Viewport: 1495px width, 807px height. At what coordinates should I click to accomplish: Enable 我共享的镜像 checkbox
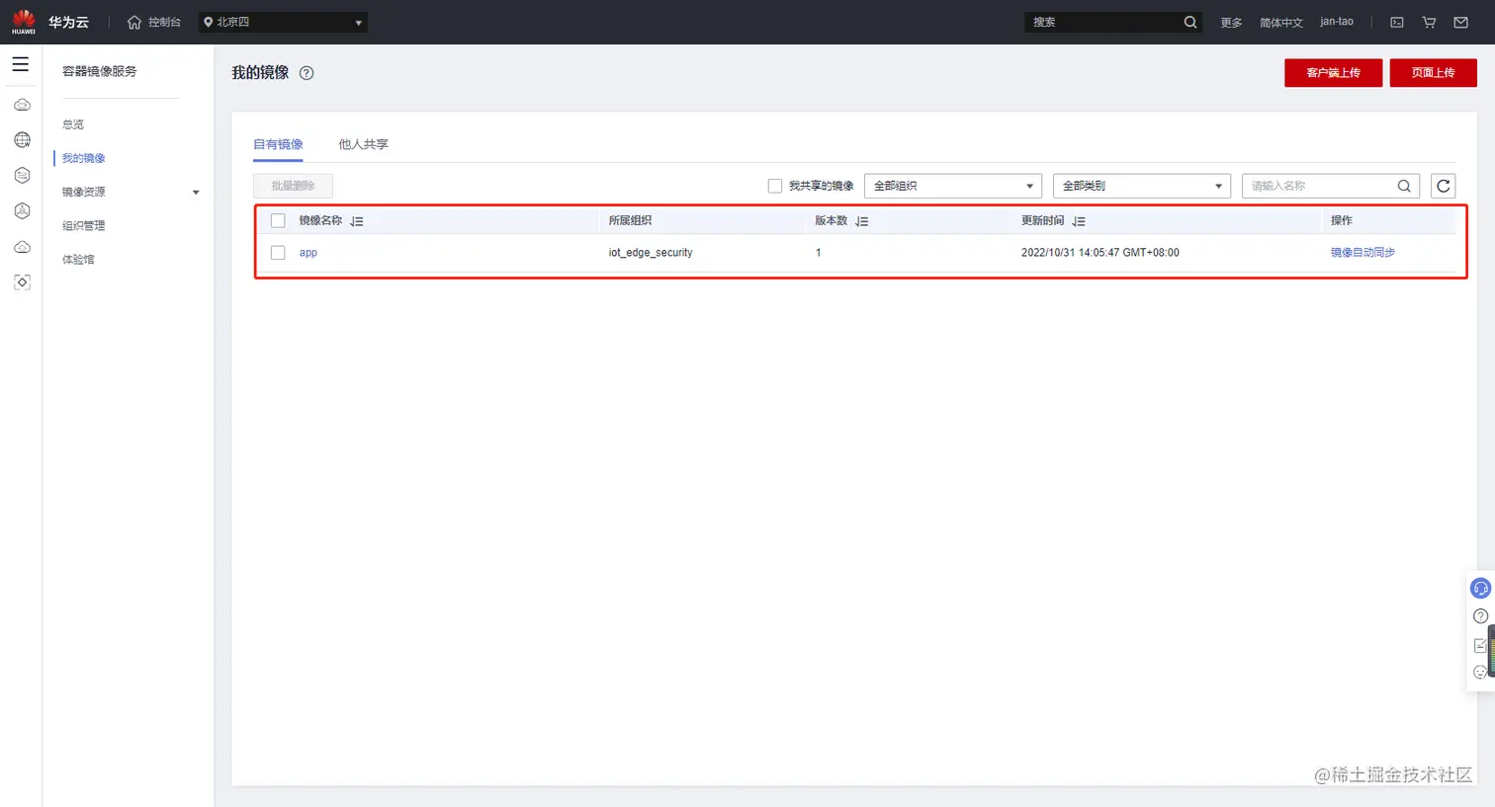775,186
